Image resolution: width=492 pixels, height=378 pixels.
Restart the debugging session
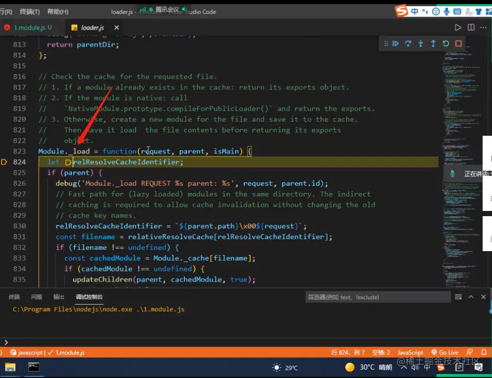pyautogui.click(x=446, y=44)
